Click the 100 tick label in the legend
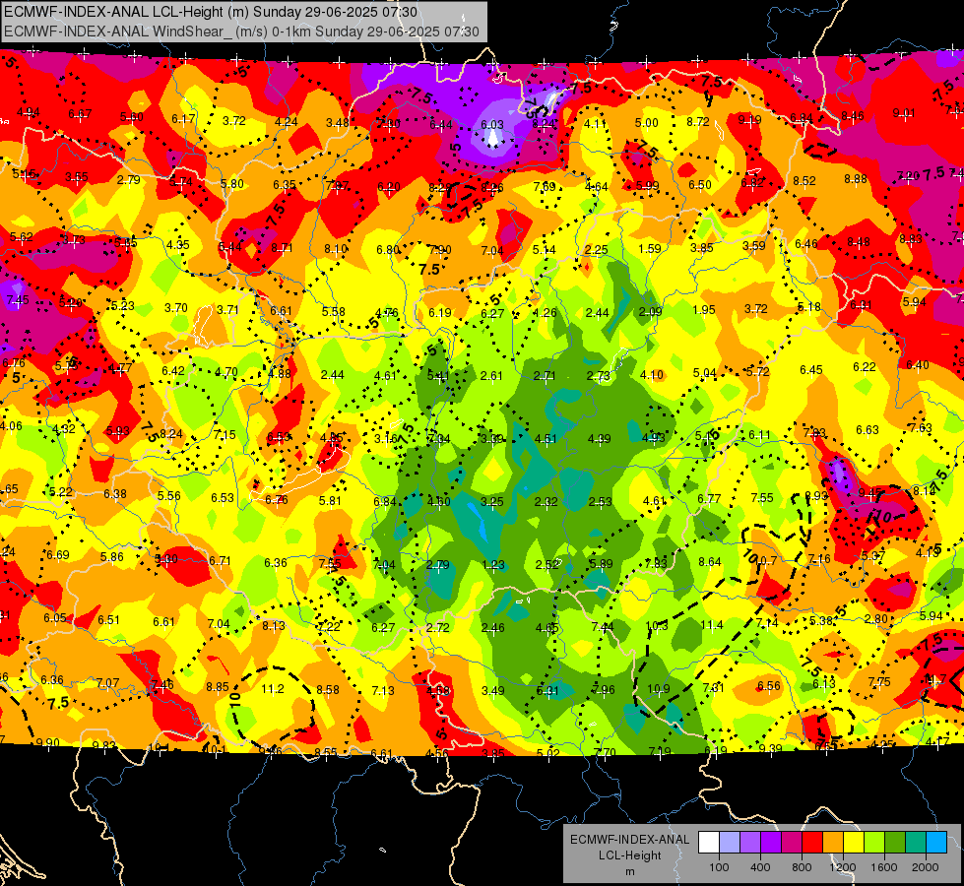This screenshot has height=886, width=964. pos(719,867)
